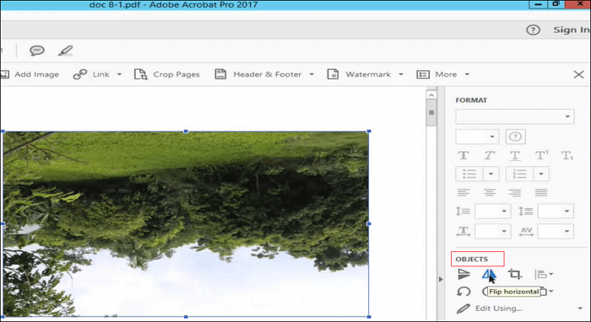This screenshot has height=322, width=591.
Task: Close the Edit PDF toolbar
Action: pos(578,74)
